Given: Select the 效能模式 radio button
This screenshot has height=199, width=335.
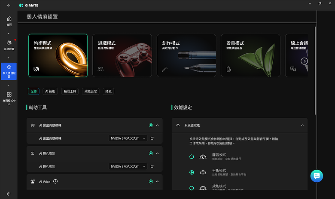Looking at the screenshot, I should (x=192, y=188).
